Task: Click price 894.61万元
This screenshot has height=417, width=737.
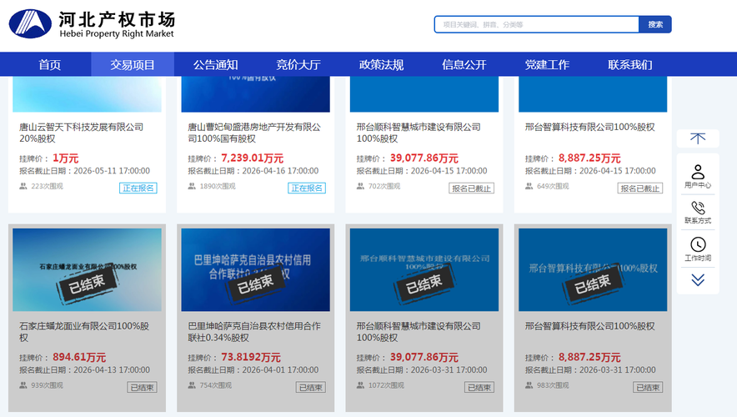Action: click(x=79, y=357)
